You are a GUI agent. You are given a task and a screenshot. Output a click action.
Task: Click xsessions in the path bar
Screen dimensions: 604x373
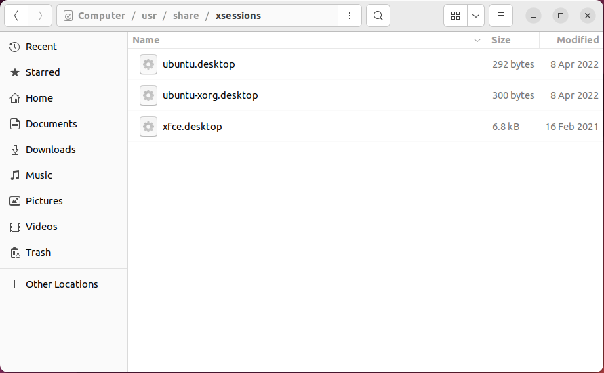238,16
